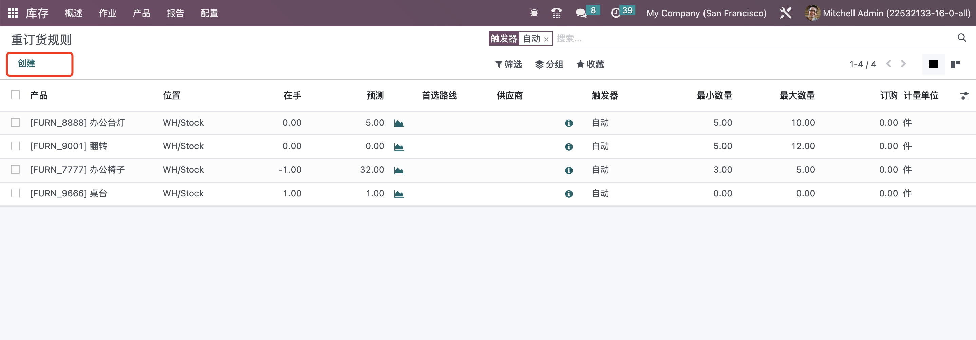Open the wrench and screwdriver tools icon

click(785, 13)
